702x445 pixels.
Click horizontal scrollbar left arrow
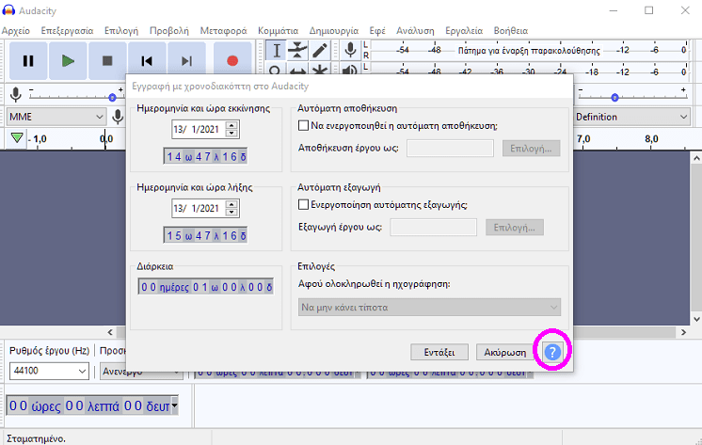point(110,332)
